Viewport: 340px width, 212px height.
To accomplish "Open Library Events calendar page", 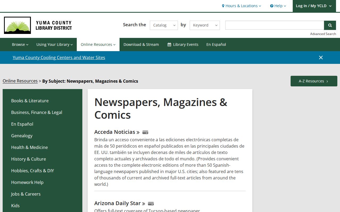I will [x=183, y=45].
